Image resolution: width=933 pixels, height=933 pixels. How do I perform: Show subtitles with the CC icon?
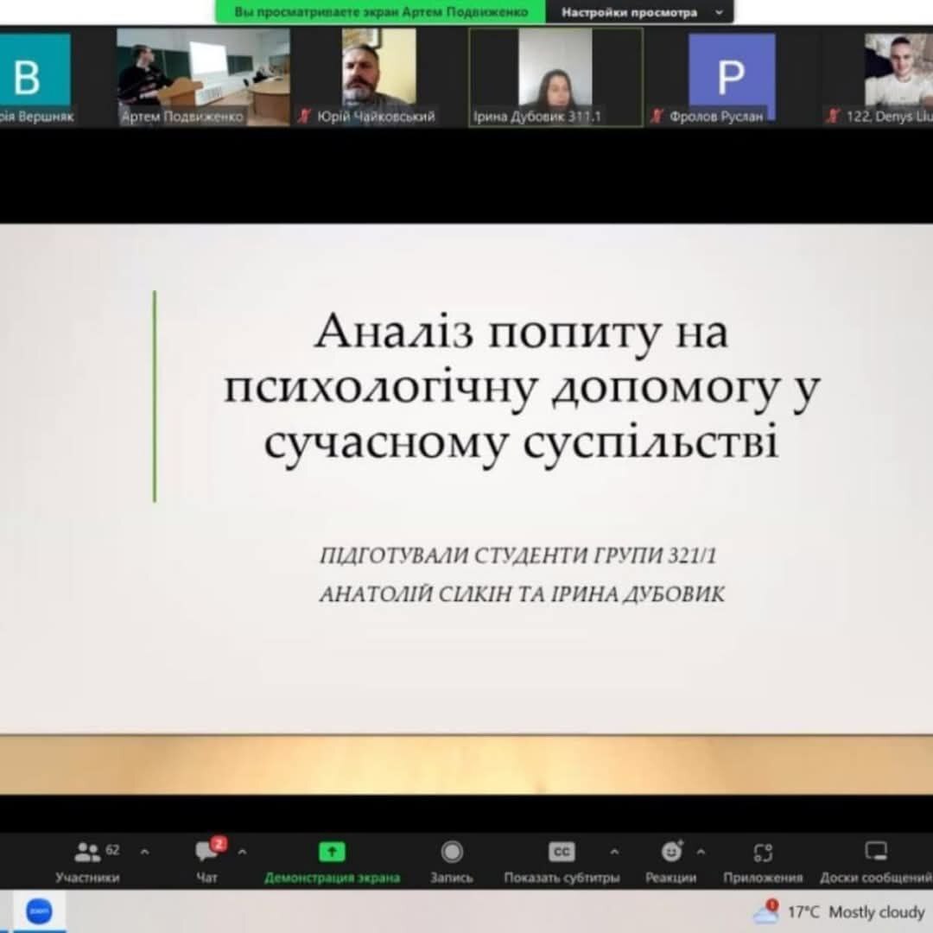pyautogui.click(x=562, y=852)
